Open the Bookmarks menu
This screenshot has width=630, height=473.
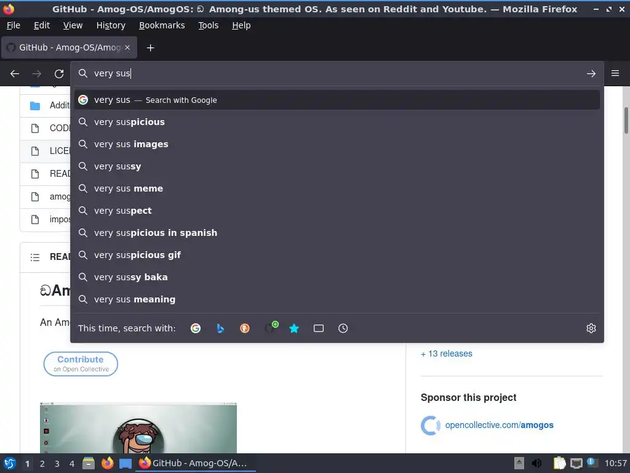[x=162, y=25]
